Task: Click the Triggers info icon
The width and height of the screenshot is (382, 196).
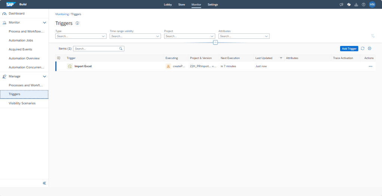Action: point(77,23)
